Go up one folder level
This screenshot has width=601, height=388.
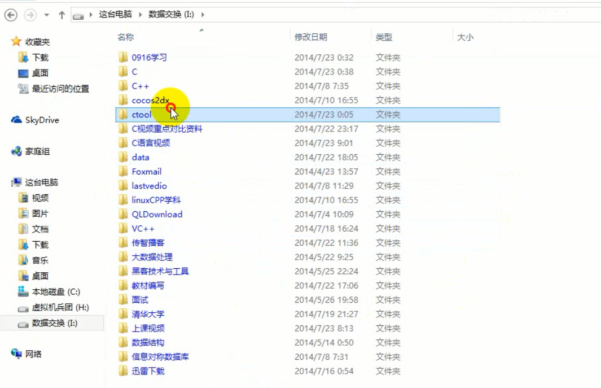62,15
